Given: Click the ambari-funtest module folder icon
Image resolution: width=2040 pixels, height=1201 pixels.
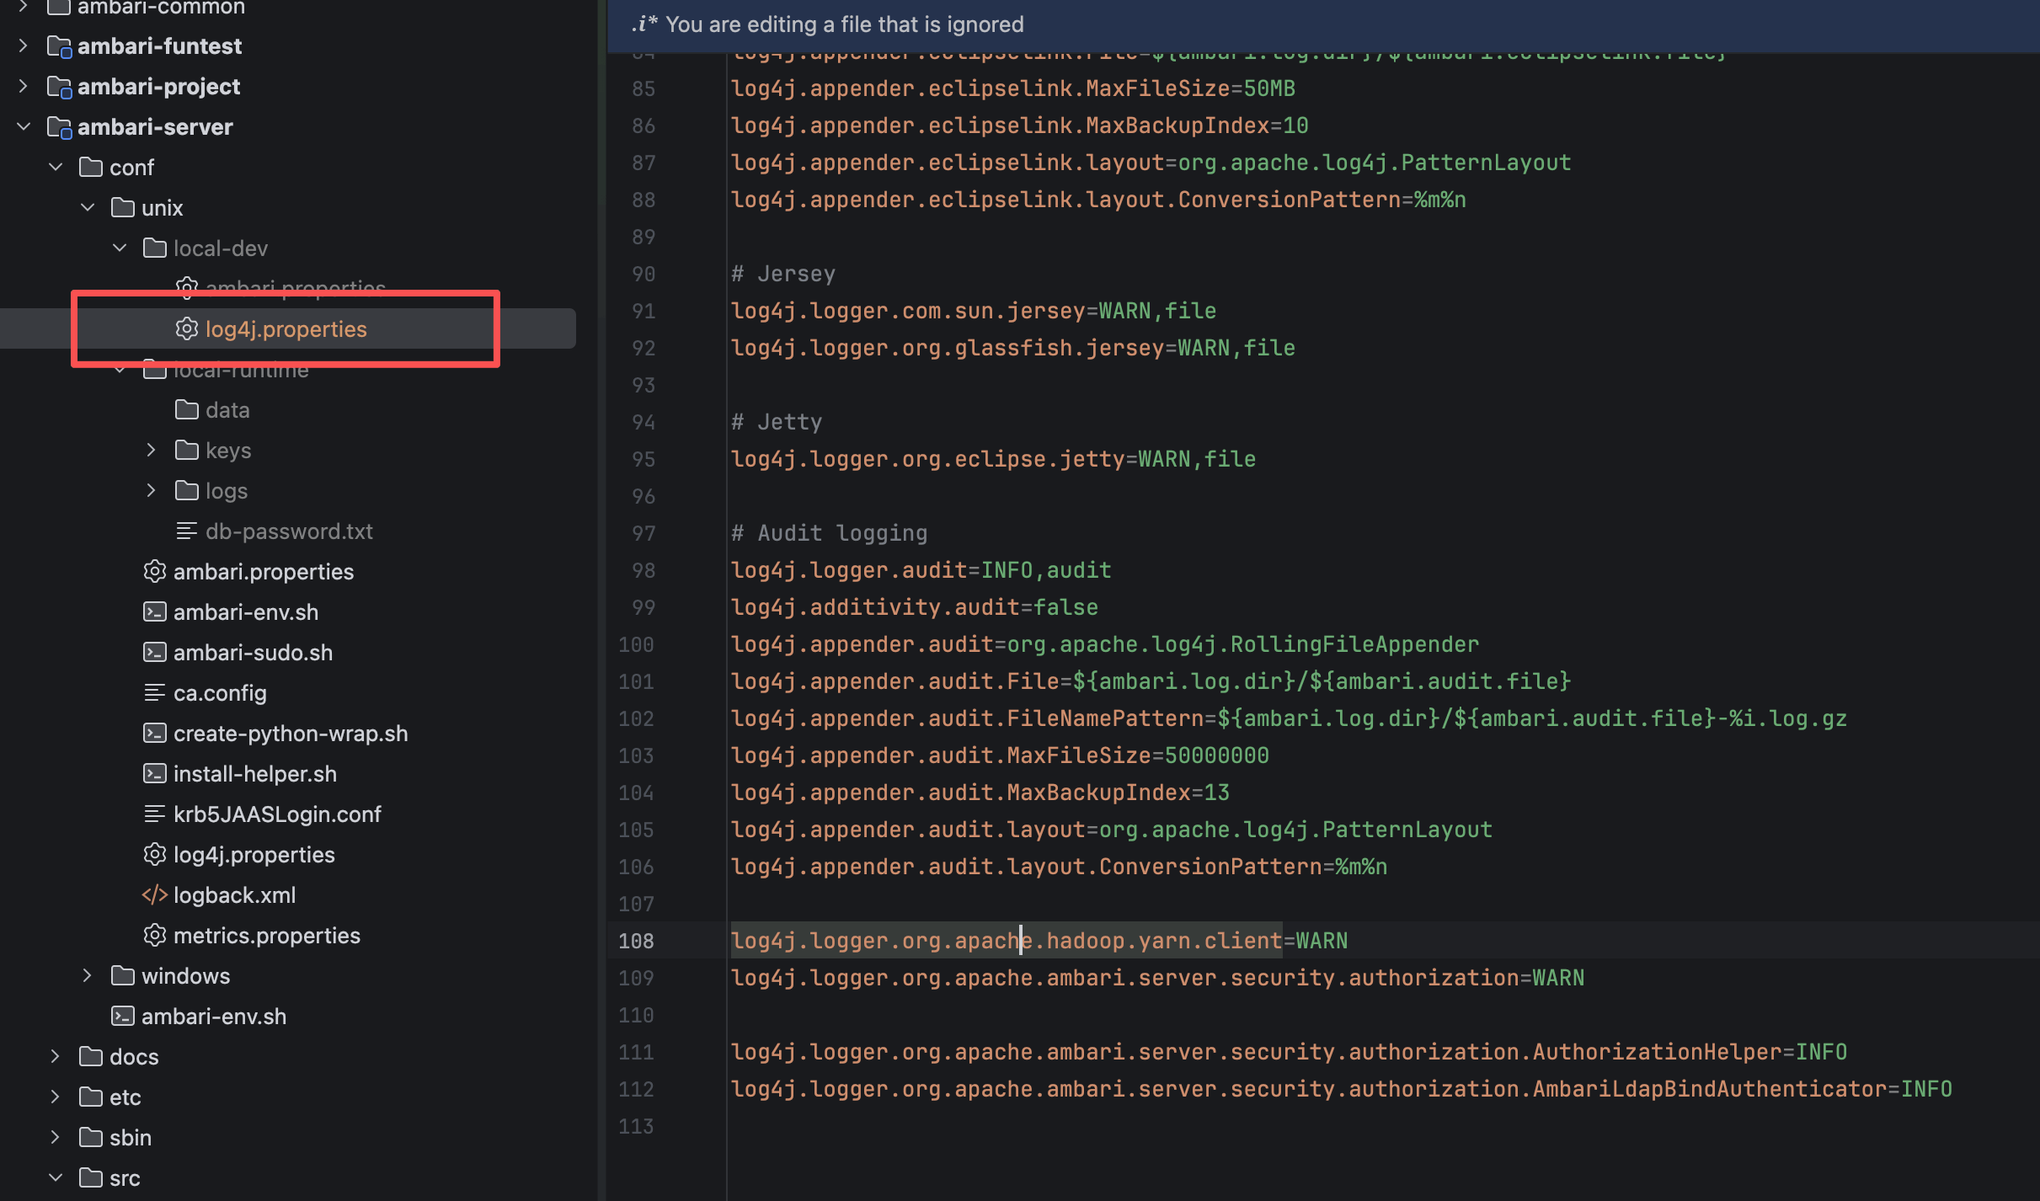Looking at the screenshot, I should coord(59,45).
